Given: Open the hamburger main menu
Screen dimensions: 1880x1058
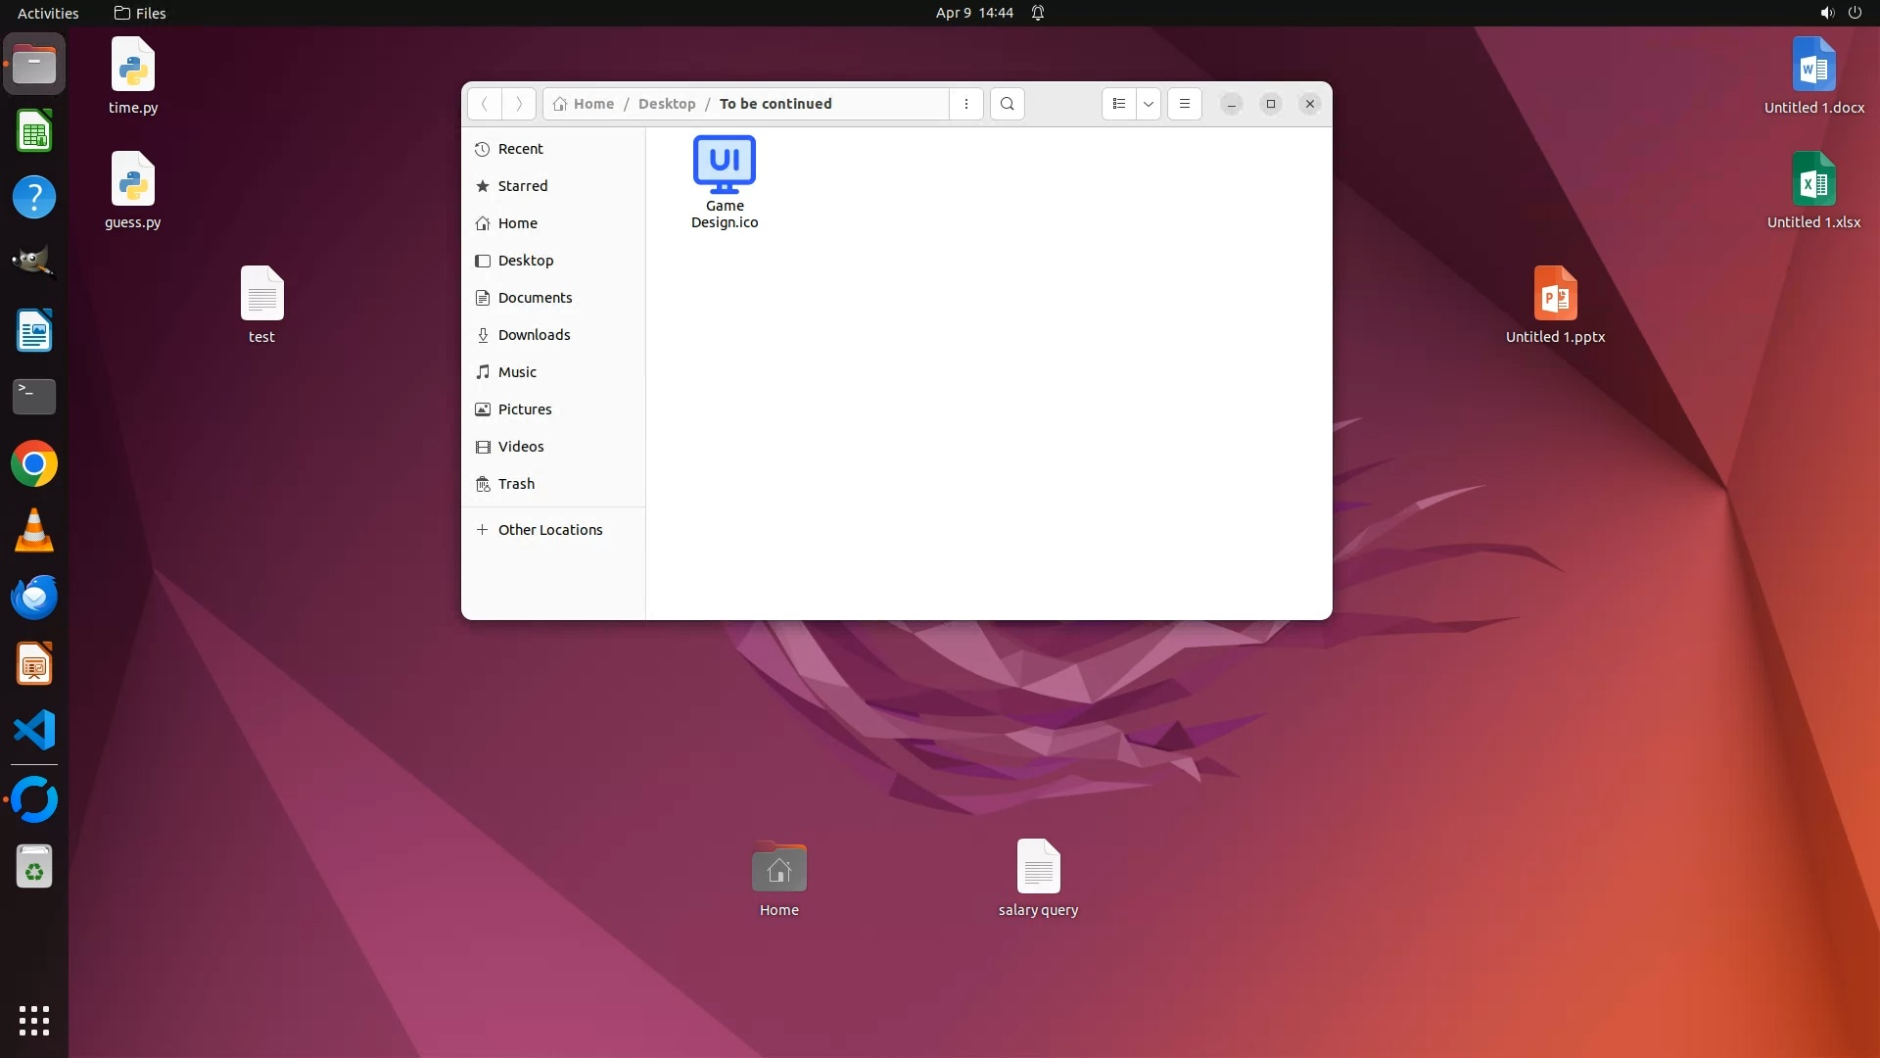Looking at the screenshot, I should [1184, 104].
